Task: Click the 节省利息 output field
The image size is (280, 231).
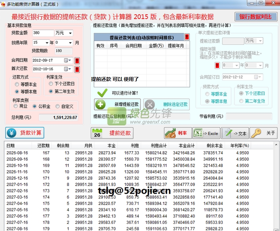Action: click(249, 116)
